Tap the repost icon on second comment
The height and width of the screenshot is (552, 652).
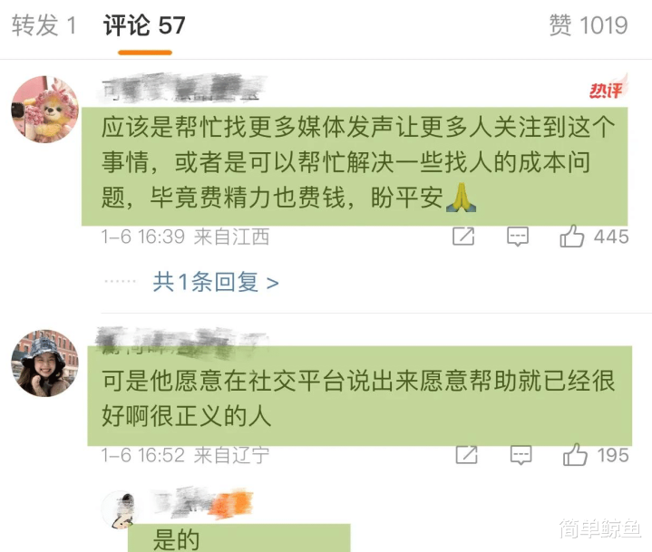point(466,455)
